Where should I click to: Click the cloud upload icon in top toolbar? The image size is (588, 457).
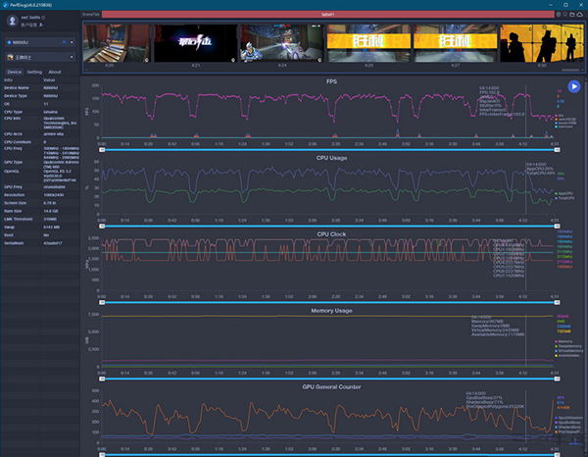(578, 15)
